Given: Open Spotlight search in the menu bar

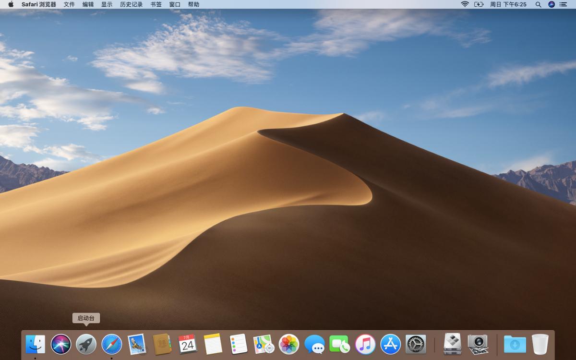Looking at the screenshot, I should click(x=539, y=4).
